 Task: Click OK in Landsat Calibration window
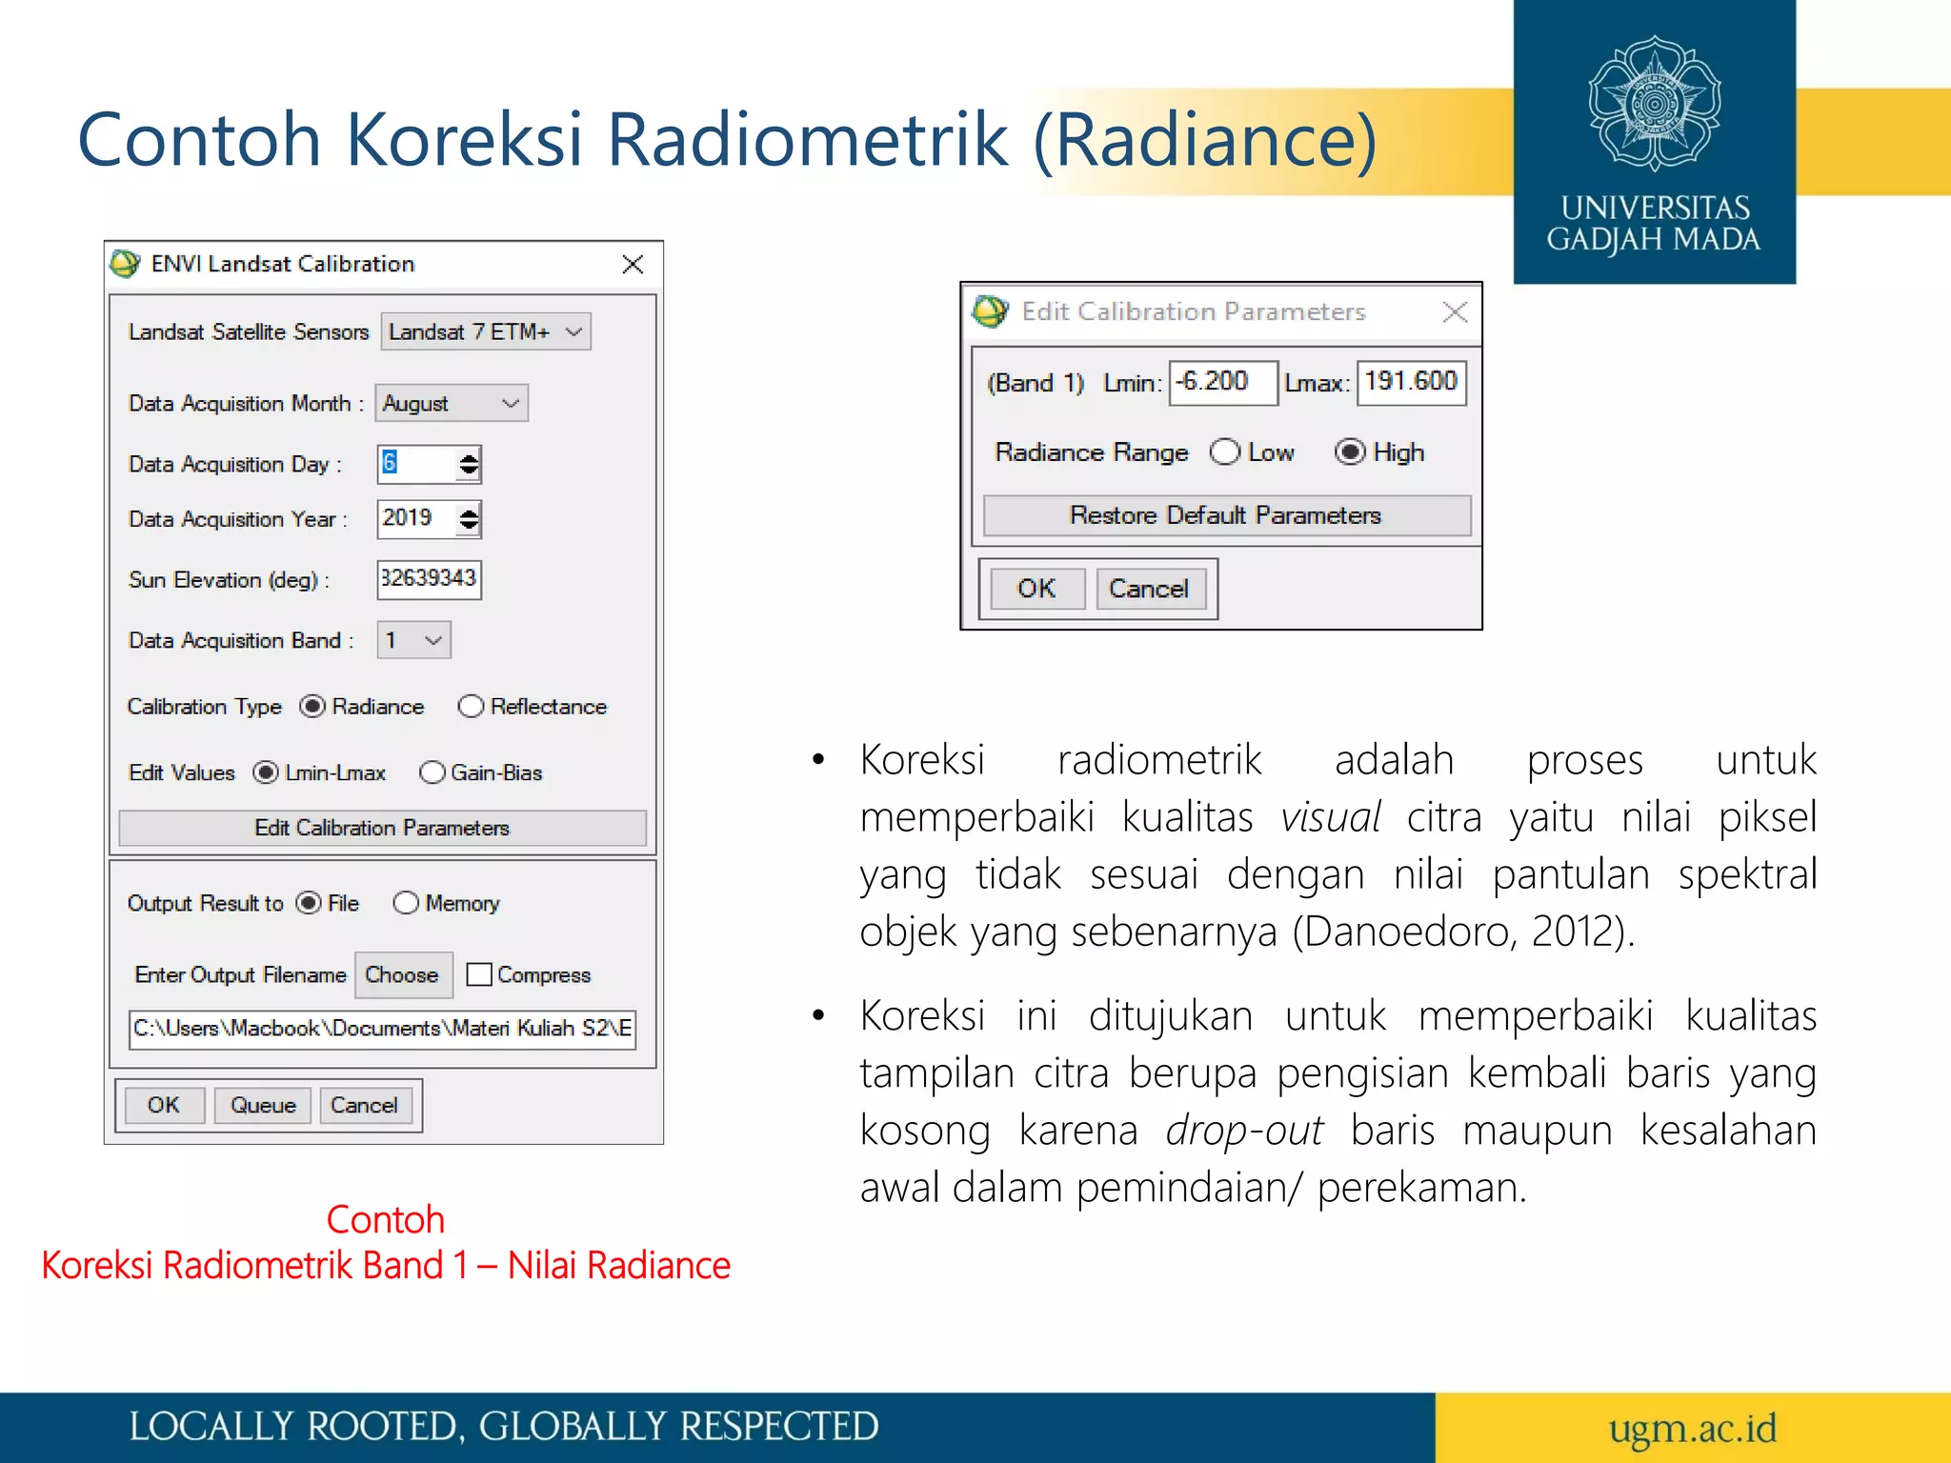[x=163, y=1105]
